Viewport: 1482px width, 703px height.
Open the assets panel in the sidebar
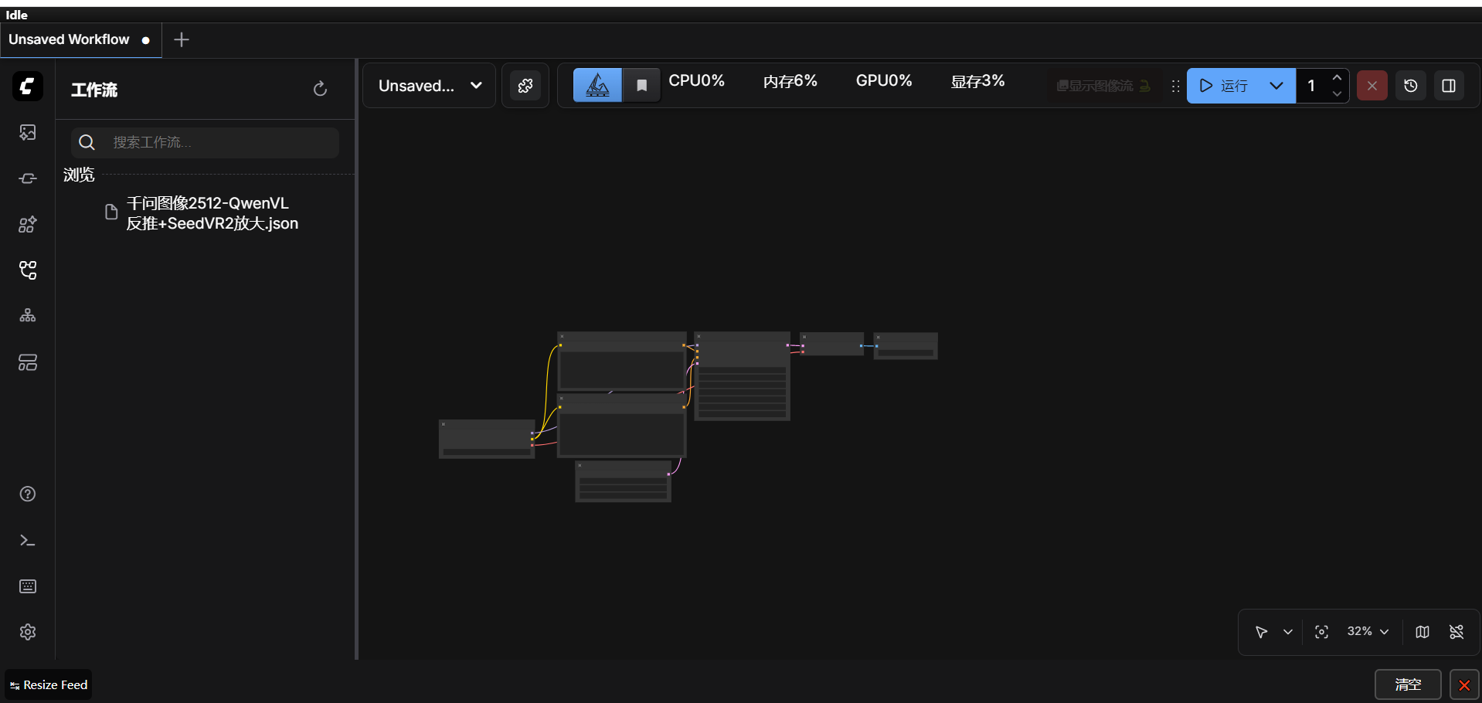(27, 133)
